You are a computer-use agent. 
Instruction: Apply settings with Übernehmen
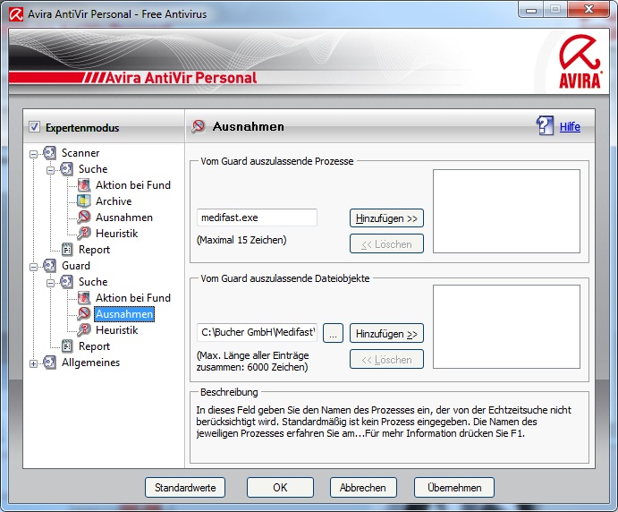coord(454,488)
